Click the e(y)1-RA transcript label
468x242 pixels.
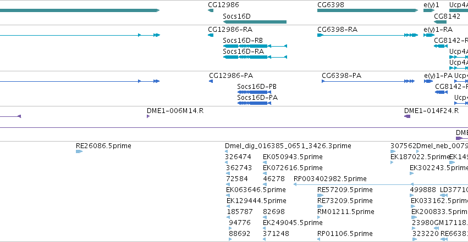[x=438, y=30]
